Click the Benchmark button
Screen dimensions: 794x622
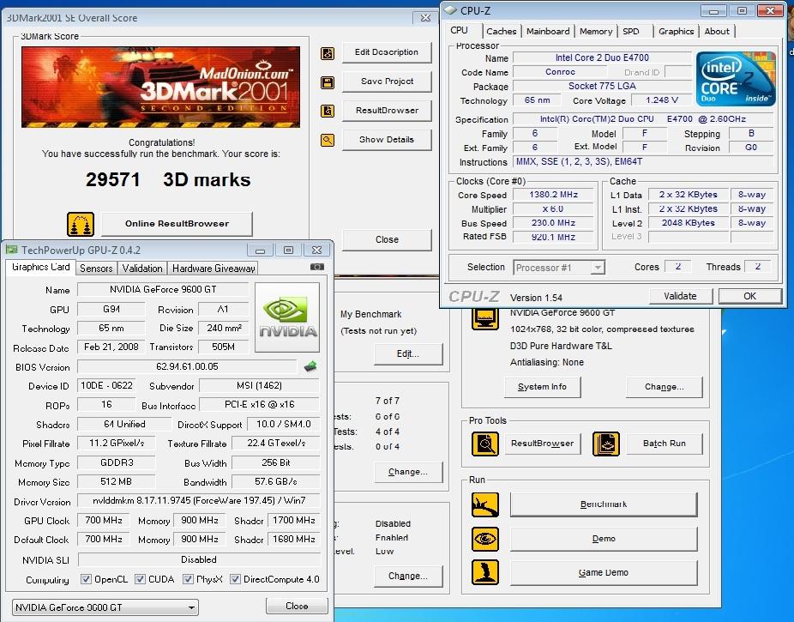pyautogui.click(x=603, y=504)
